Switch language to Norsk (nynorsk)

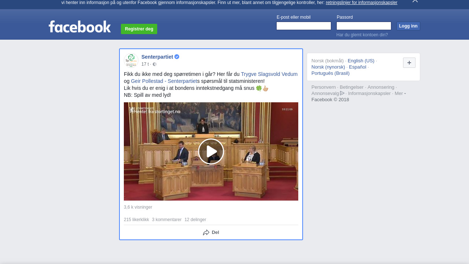click(x=328, y=67)
